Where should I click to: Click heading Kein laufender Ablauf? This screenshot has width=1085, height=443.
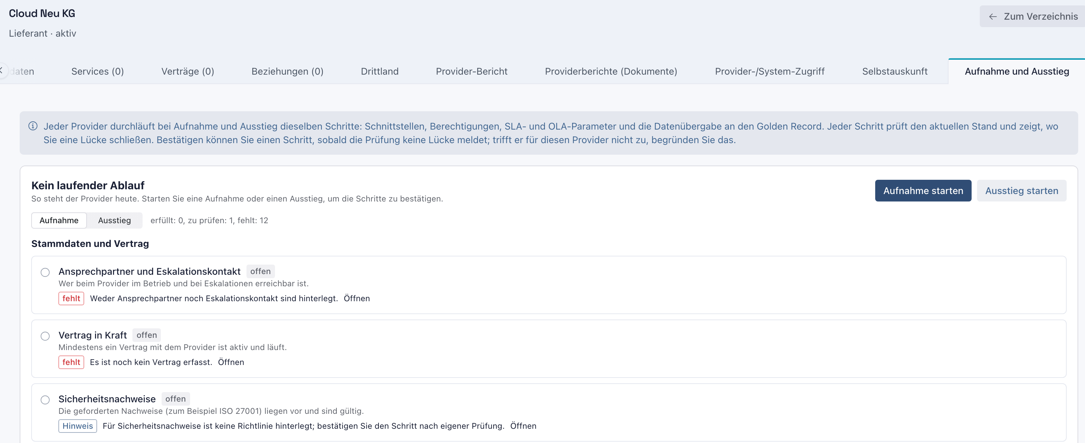click(x=88, y=185)
